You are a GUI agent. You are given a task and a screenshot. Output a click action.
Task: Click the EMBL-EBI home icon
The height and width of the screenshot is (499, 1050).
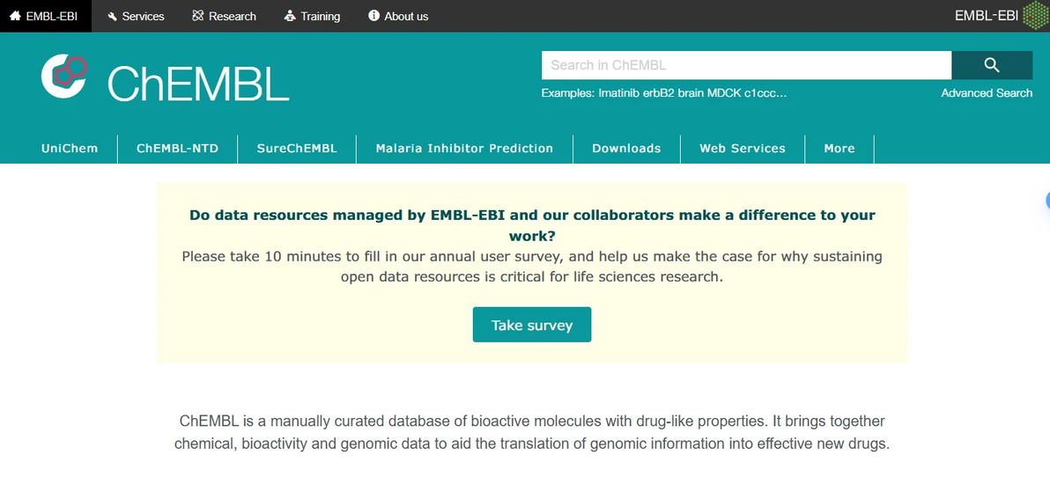pyautogui.click(x=15, y=16)
